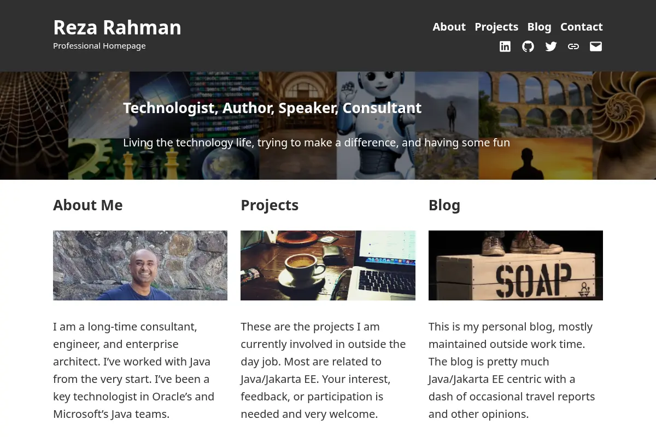Open the About menu item
This screenshot has height=437, width=656.
point(449,27)
